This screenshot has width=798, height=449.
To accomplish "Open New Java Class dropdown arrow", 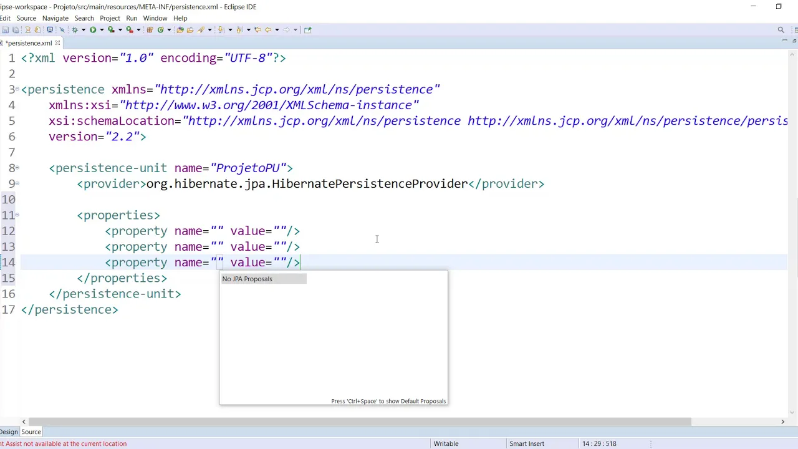I will click(169, 29).
